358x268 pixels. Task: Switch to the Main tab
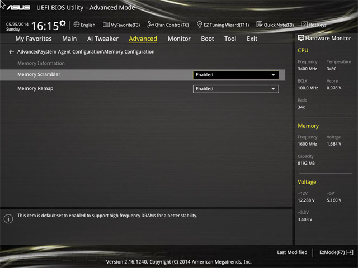(x=69, y=39)
